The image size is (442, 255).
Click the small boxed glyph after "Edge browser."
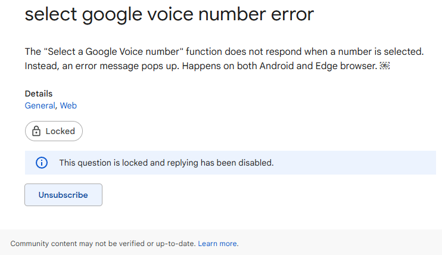[384, 66]
